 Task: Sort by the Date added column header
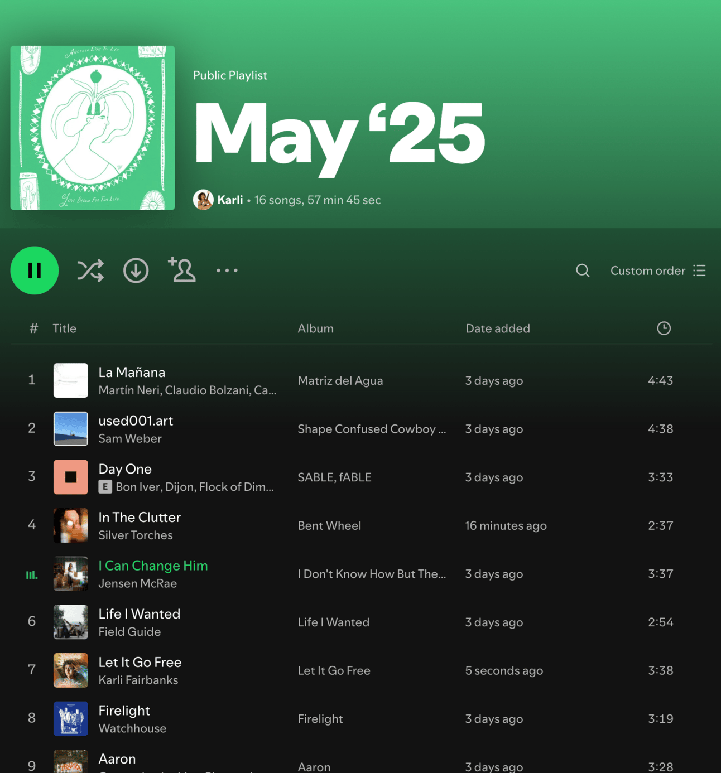click(x=498, y=328)
